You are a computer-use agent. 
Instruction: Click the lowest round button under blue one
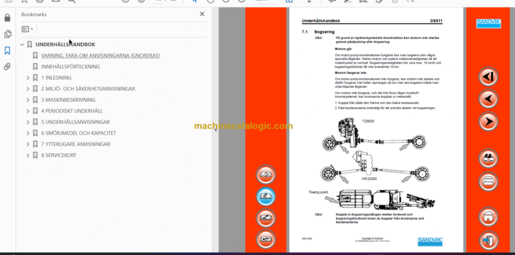click(266, 239)
